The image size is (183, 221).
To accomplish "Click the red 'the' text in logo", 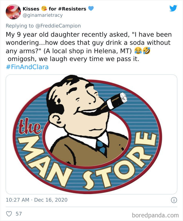I will point(30,128).
